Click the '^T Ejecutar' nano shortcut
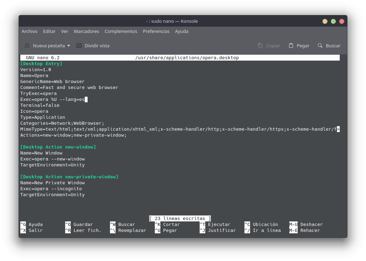The width and height of the screenshot is (366, 261). 215,224
